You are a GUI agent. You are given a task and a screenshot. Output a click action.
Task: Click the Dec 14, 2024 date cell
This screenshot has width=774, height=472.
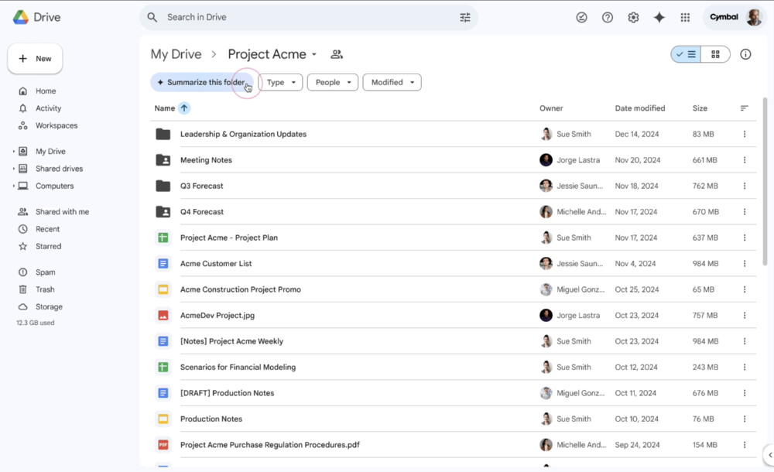point(637,135)
